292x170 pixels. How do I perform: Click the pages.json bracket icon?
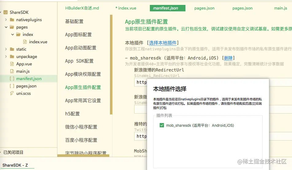[x=12, y=86]
